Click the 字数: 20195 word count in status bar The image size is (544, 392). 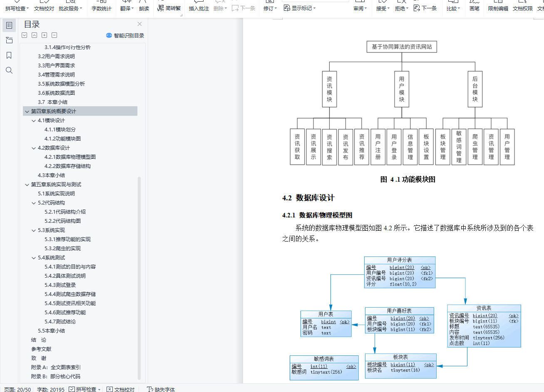click(x=51, y=390)
